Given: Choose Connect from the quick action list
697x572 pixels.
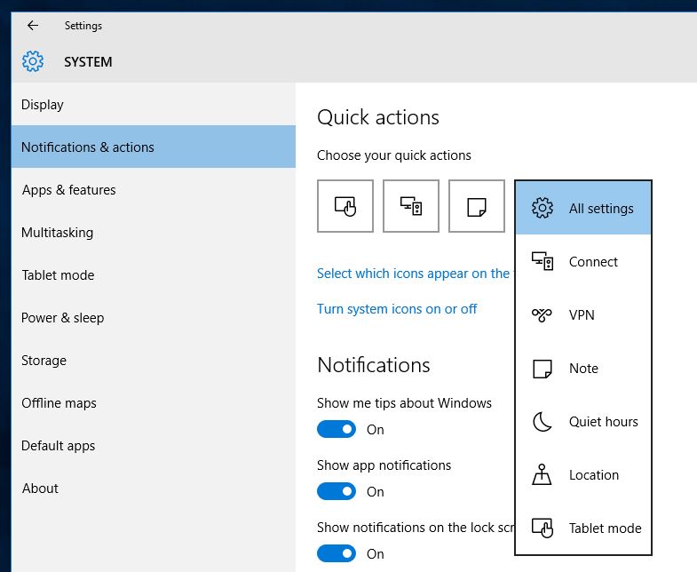Looking at the screenshot, I should [583, 261].
